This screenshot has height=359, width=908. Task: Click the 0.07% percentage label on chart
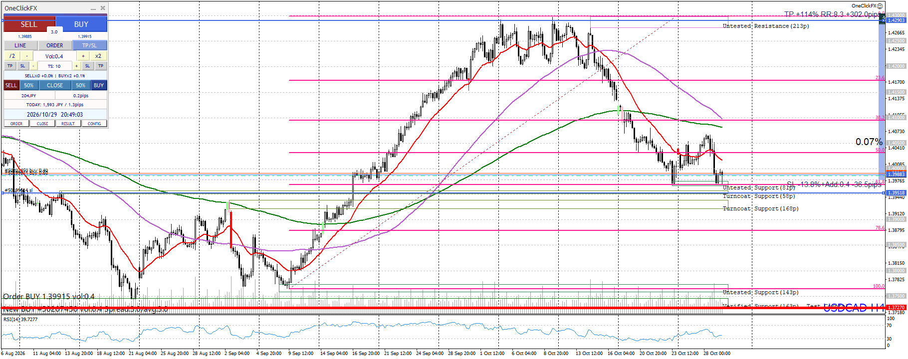[x=869, y=142]
